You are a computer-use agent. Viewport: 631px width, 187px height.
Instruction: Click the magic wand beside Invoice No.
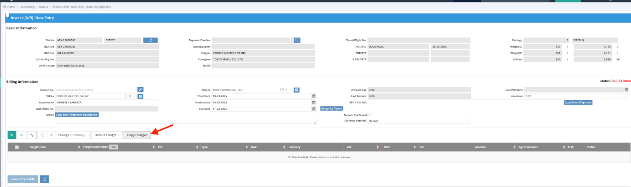click(x=140, y=90)
